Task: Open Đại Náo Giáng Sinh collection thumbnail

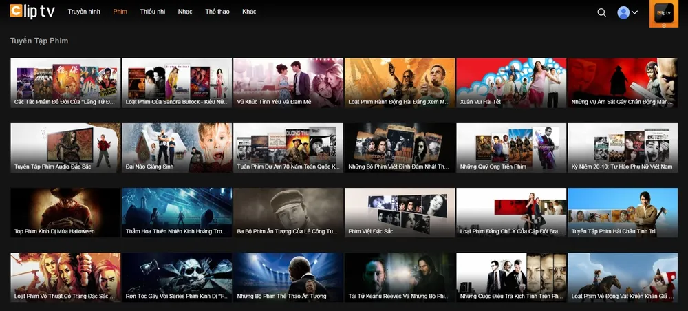Action: (177, 147)
